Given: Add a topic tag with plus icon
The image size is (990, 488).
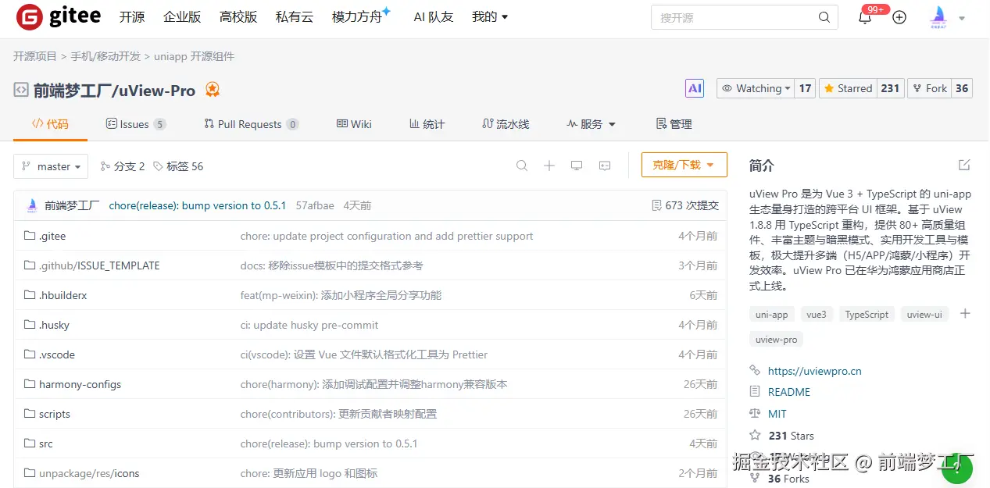Looking at the screenshot, I should 965,314.
